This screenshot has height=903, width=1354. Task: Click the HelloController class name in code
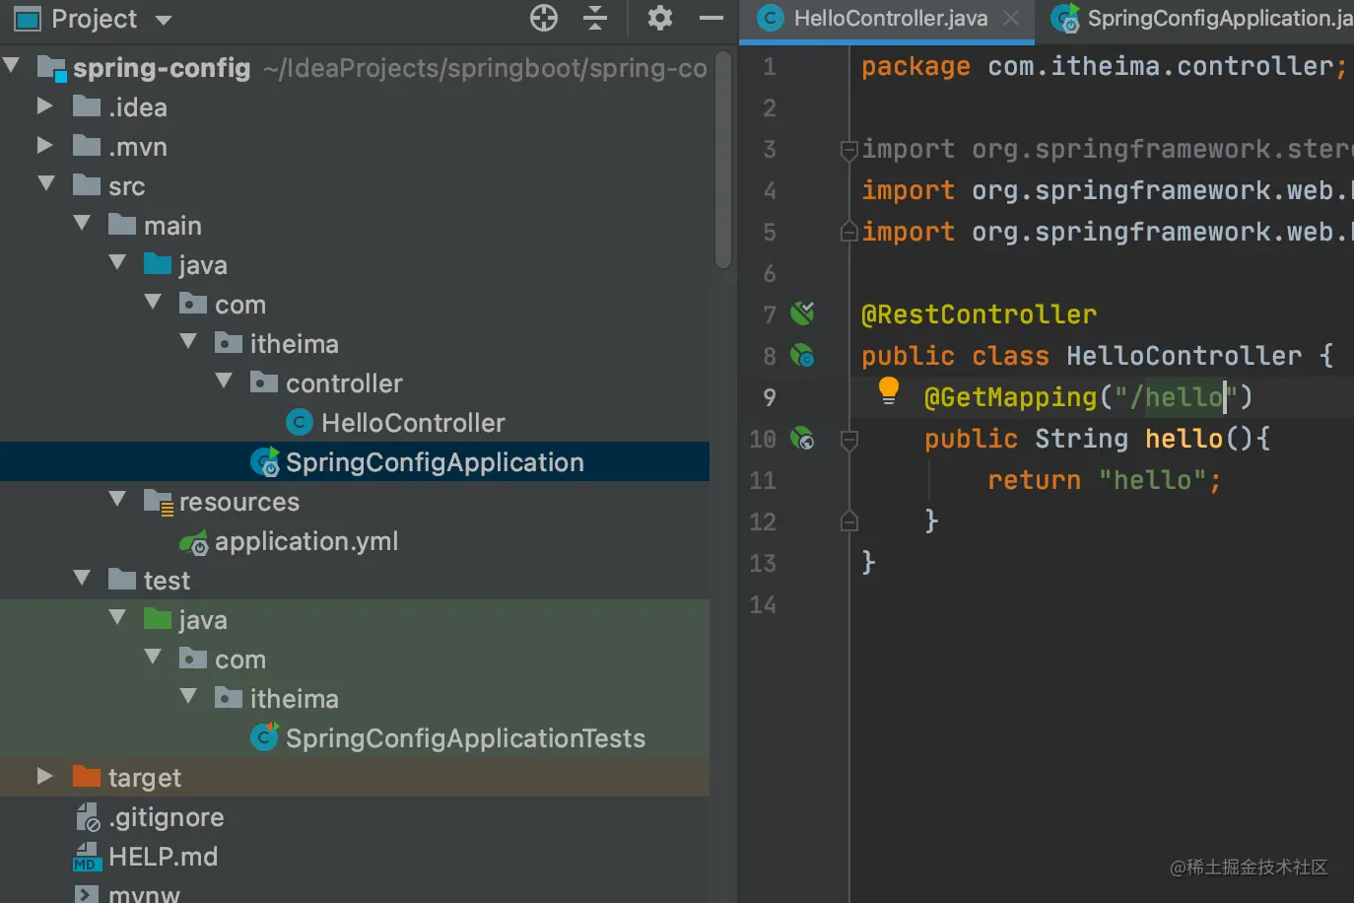click(1184, 356)
